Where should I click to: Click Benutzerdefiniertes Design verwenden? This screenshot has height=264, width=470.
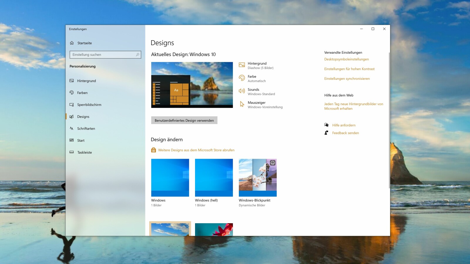click(184, 120)
